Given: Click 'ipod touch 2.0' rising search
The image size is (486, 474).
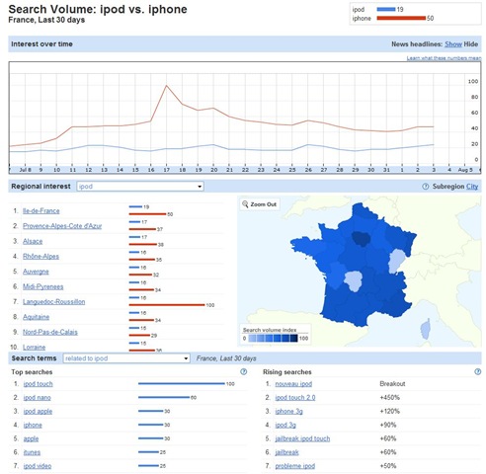Looking at the screenshot, I should tap(295, 398).
